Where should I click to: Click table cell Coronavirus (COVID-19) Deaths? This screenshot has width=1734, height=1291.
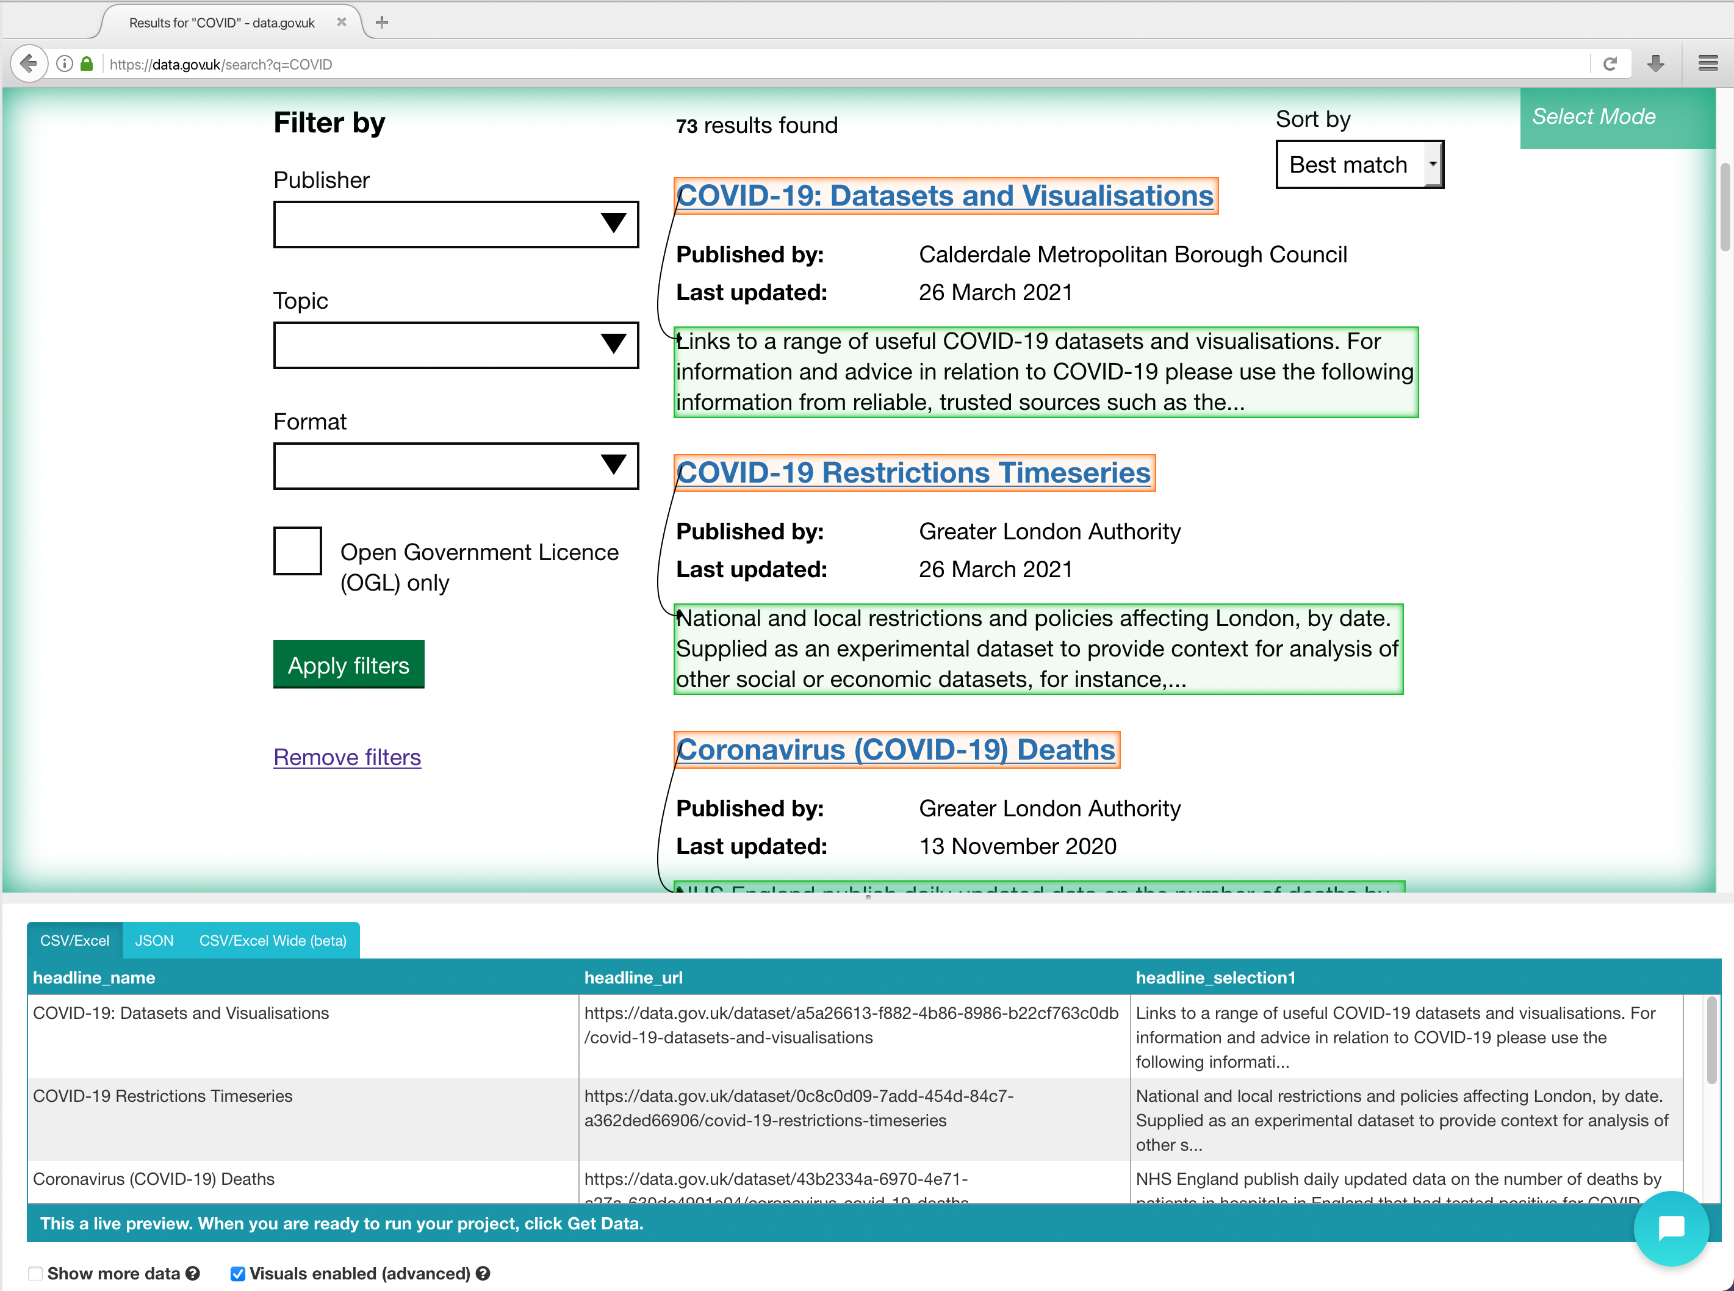[x=303, y=1182]
